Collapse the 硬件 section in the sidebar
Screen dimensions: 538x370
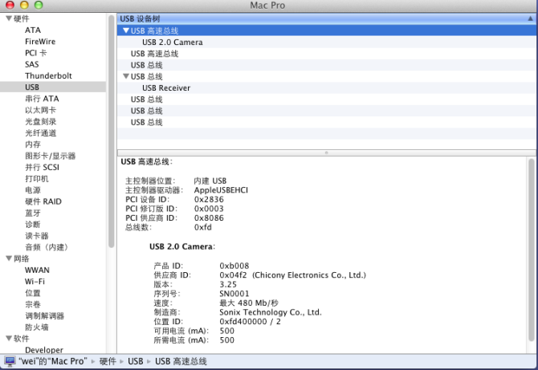[9, 18]
